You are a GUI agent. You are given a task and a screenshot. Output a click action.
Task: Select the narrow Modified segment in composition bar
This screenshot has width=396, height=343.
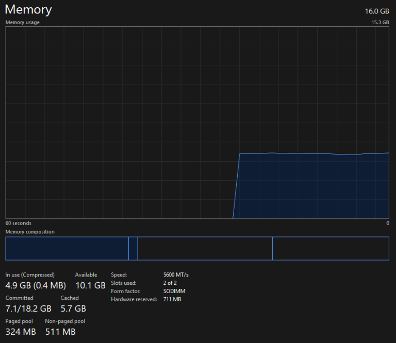point(133,248)
